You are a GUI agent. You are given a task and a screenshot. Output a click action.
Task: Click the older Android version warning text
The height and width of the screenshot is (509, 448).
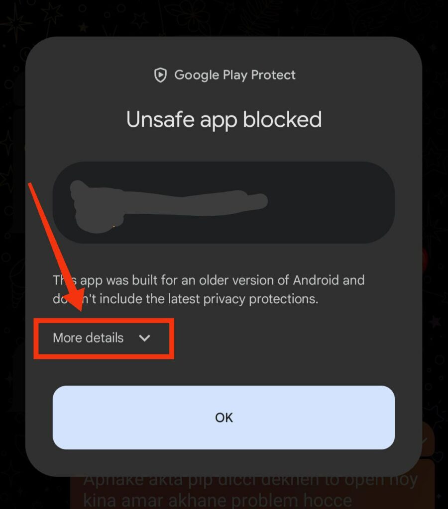[x=209, y=290]
